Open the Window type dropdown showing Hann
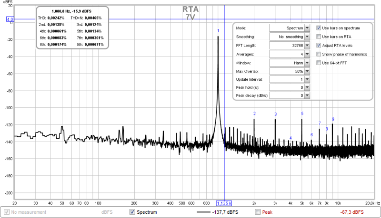381x218 pixels. [x=307, y=62]
